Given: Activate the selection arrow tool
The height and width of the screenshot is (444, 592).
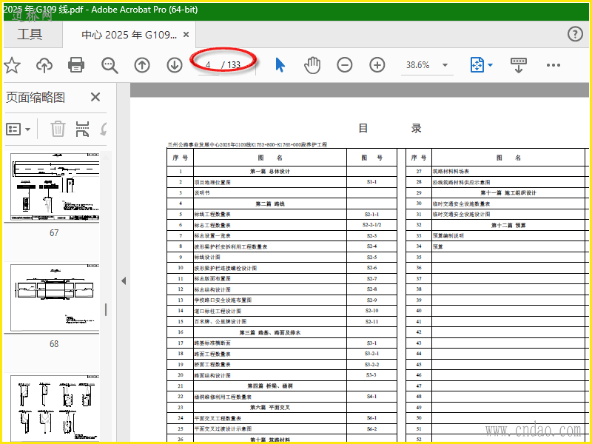Looking at the screenshot, I should 280,65.
